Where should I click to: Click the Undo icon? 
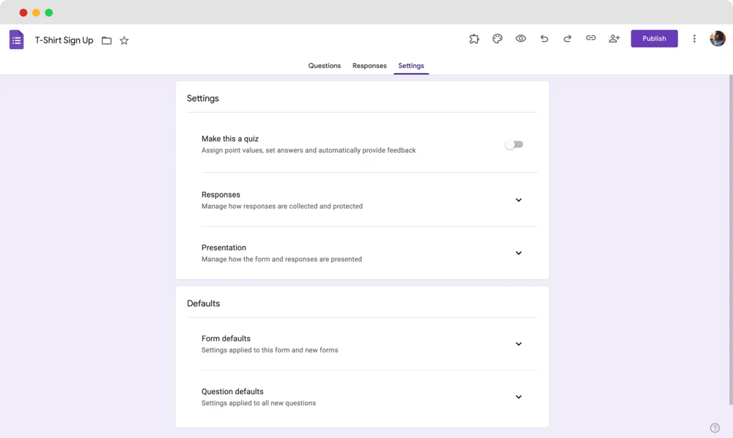pyautogui.click(x=544, y=38)
